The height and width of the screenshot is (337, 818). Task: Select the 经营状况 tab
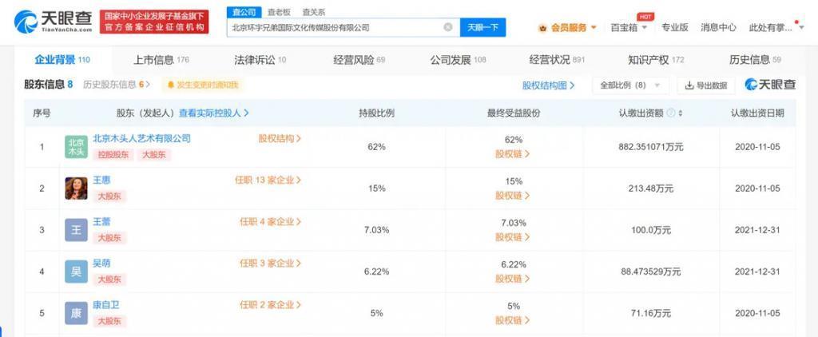tap(557, 60)
